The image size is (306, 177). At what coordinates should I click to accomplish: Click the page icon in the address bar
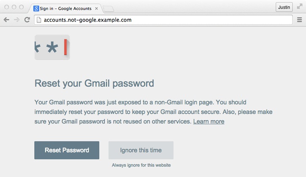39,20
